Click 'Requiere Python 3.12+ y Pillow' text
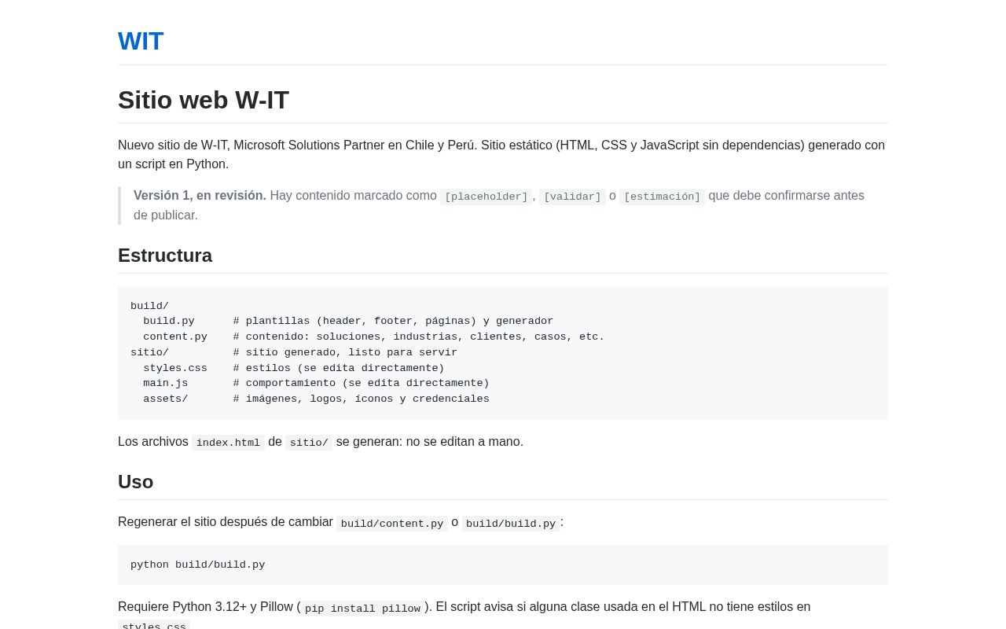 coord(206,607)
